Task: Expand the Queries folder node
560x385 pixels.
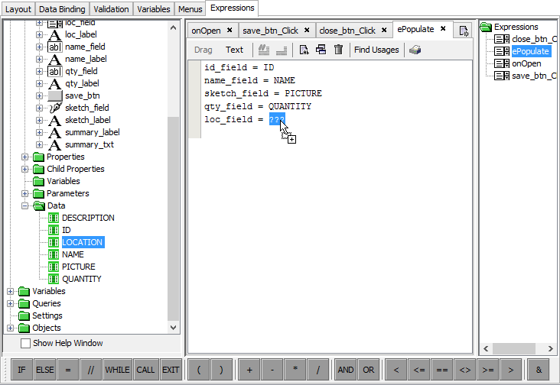Action: (11, 303)
